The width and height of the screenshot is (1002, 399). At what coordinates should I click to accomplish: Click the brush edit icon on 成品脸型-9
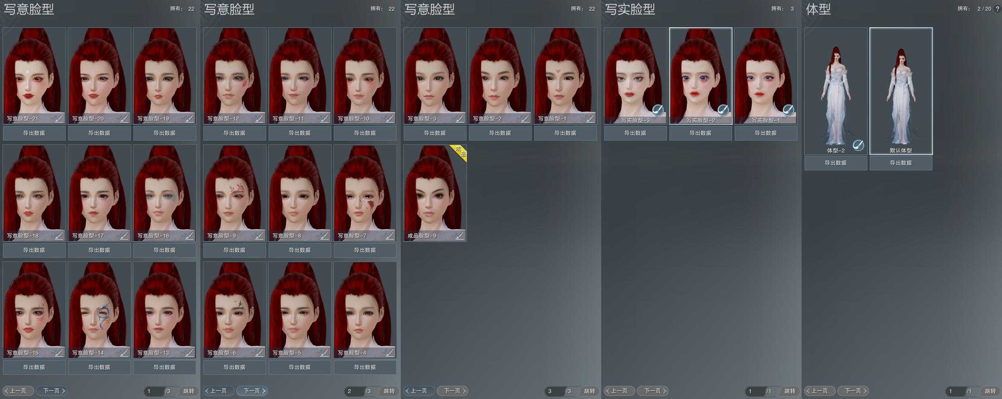click(x=460, y=235)
